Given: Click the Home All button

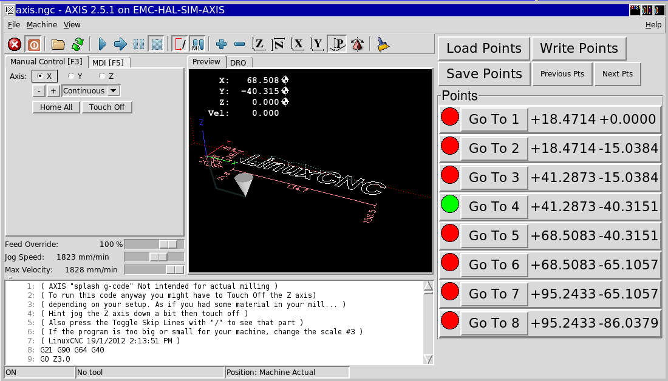Looking at the screenshot, I should click(x=56, y=107).
